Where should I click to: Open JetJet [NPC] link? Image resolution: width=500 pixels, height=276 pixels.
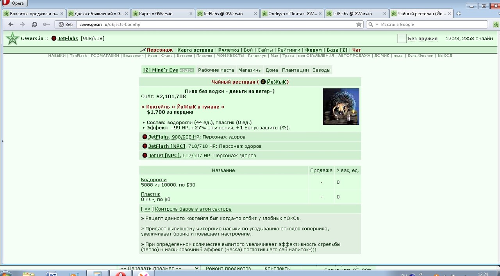click(x=164, y=155)
